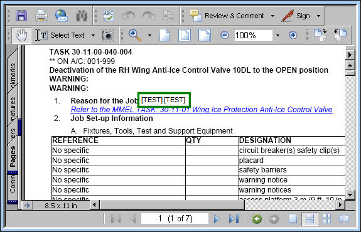Screen dimensions: 361x232
Task: Open document pane options arrow at top right
Action: coord(350,55)
